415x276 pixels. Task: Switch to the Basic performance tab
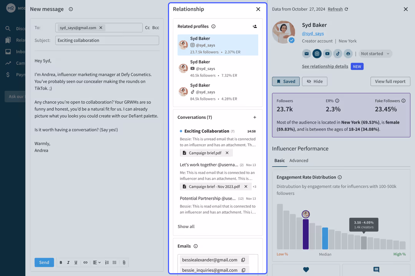279,161
